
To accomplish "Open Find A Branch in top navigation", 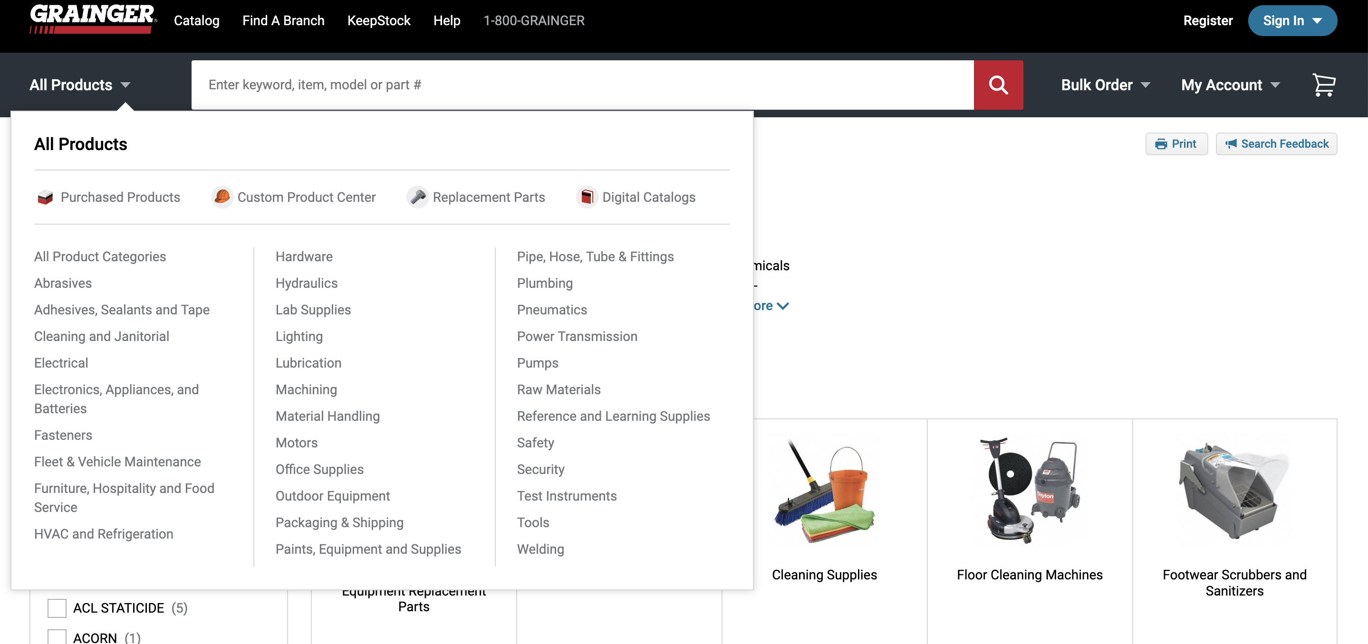I will (x=283, y=21).
